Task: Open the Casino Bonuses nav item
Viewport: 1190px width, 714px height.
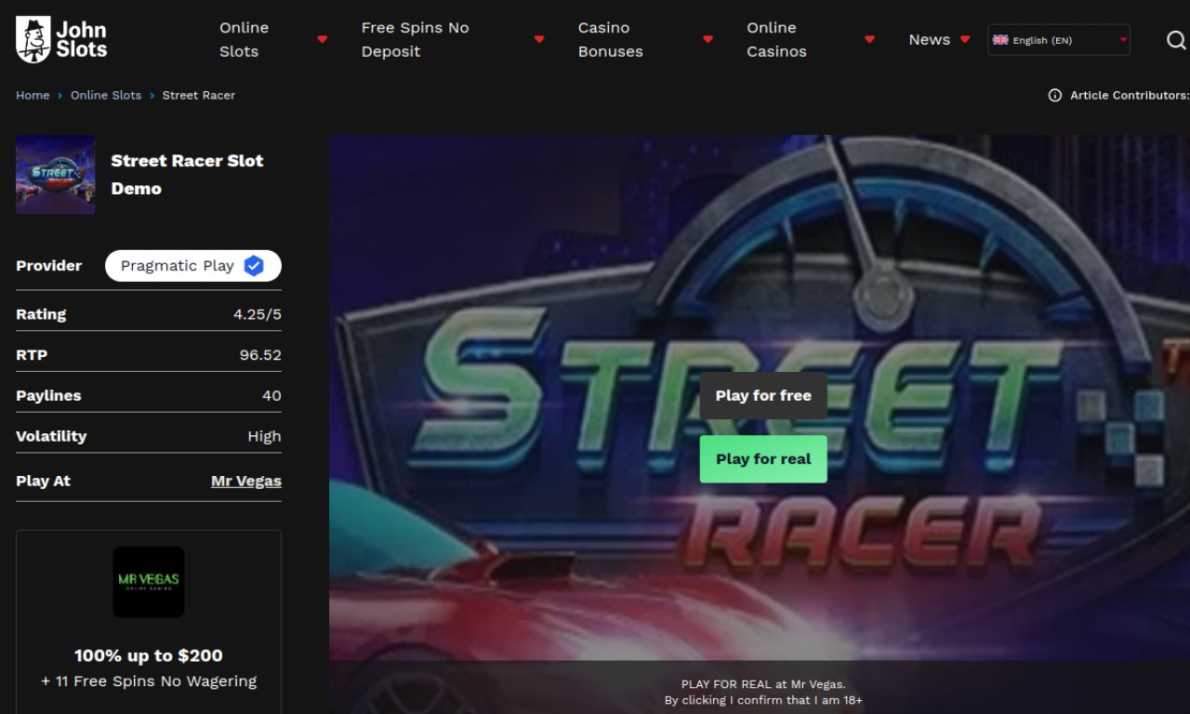Action: 611,40
